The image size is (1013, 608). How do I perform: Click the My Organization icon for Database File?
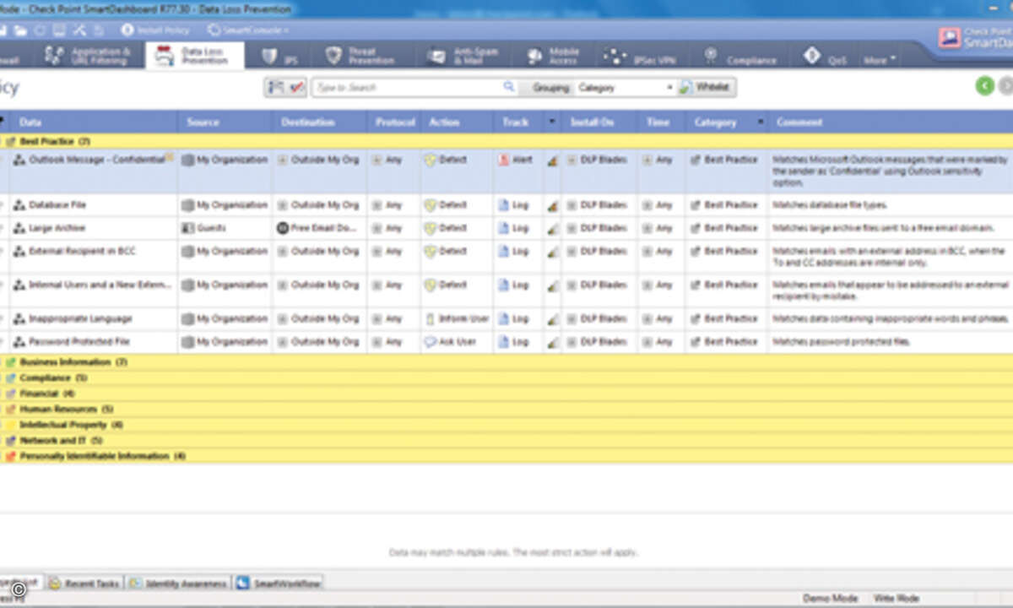(x=187, y=205)
